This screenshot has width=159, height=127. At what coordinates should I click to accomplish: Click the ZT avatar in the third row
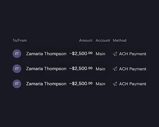(17, 84)
